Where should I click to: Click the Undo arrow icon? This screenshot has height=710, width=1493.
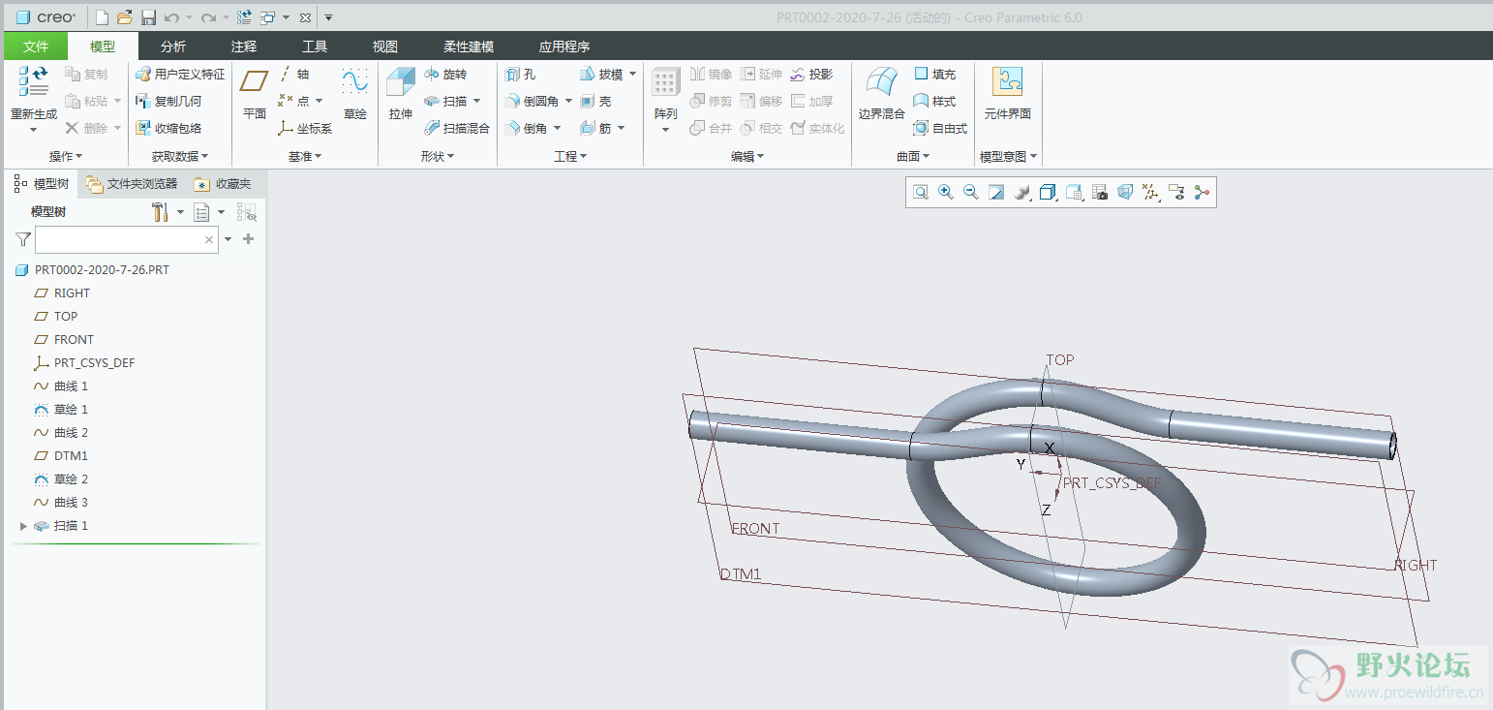click(x=171, y=17)
